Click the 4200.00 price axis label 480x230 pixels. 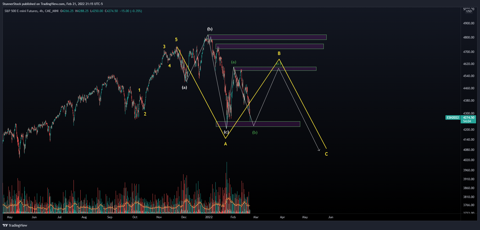tap(469, 130)
